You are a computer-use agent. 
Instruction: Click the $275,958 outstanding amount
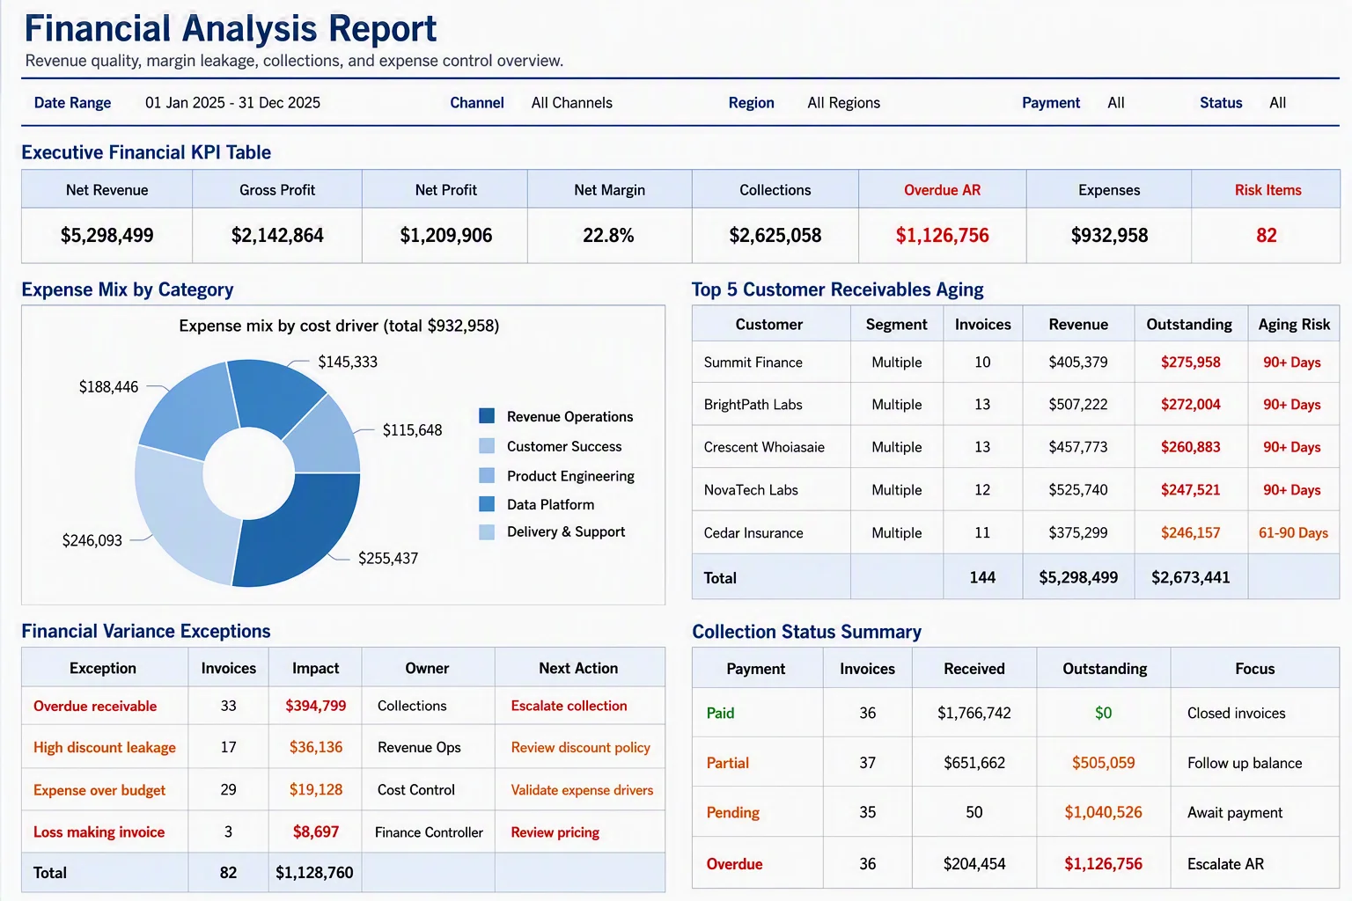click(x=1190, y=363)
